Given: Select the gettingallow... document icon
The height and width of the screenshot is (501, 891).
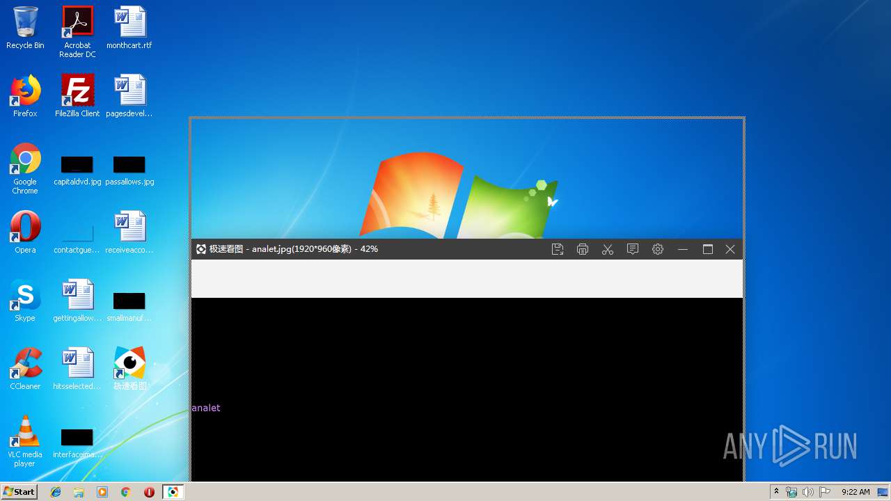Looking at the screenshot, I should click(77, 301).
